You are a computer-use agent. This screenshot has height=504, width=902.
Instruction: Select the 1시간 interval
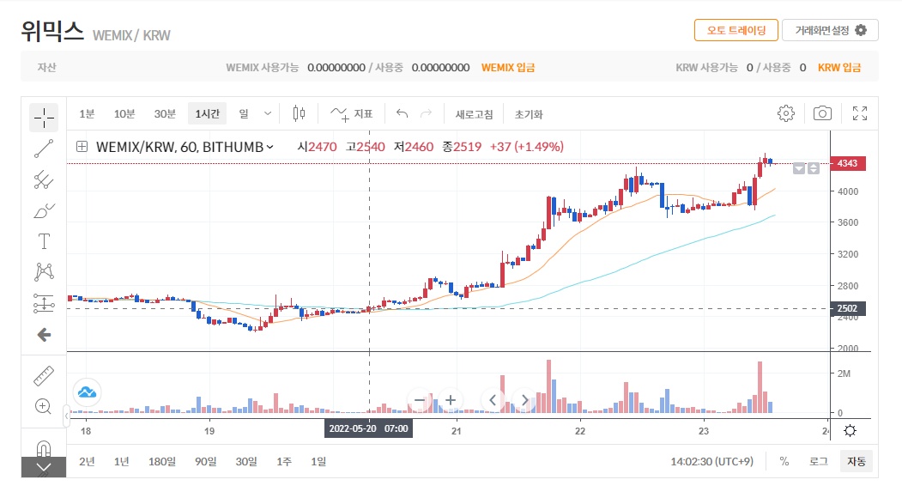[x=207, y=114]
